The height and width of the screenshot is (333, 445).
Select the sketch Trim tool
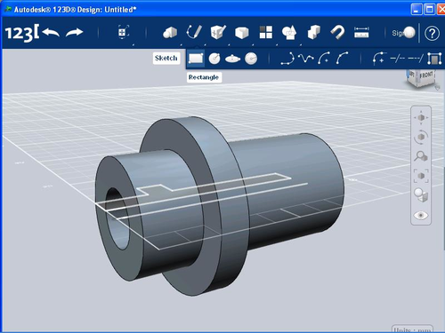click(398, 59)
